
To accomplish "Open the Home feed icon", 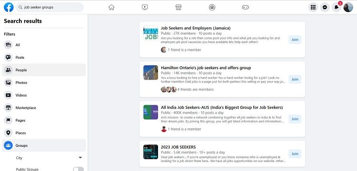I will (111, 7).
